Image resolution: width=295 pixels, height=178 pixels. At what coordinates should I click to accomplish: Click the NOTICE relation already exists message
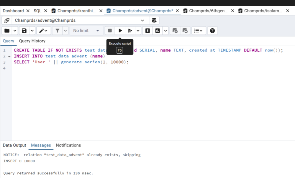(x=72, y=155)
